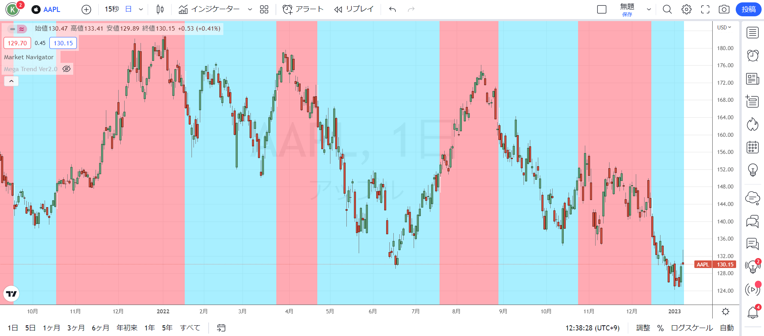The width and height of the screenshot is (764, 336).
Task: Open the AAPL symbol search
Action: tap(46, 10)
